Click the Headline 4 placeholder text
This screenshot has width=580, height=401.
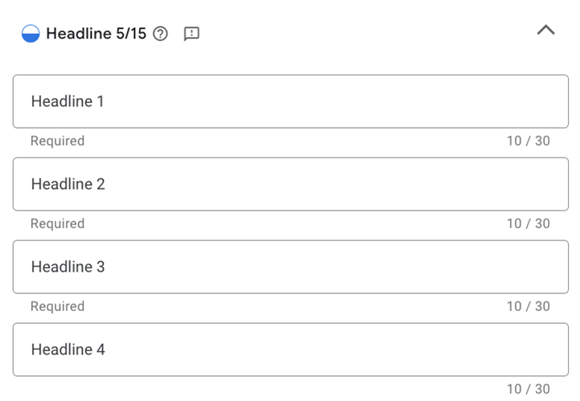pos(68,350)
